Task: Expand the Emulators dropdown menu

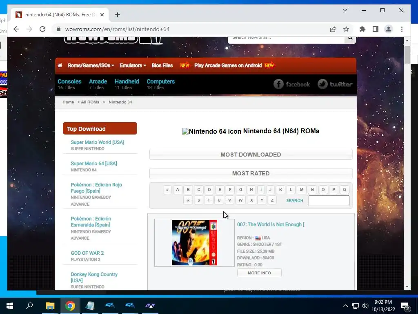Action: point(133,65)
